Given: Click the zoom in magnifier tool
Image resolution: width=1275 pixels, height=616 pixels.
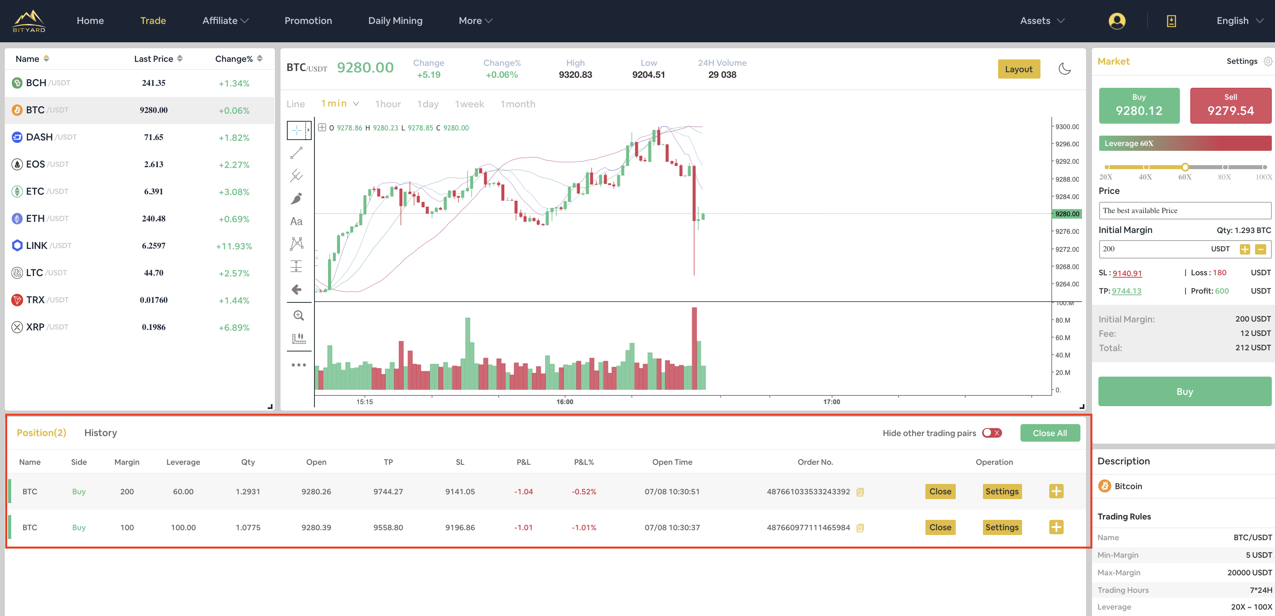Looking at the screenshot, I should pyautogui.click(x=298, y=316).
